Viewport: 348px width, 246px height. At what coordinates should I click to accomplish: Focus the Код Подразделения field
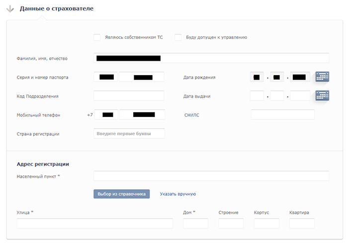point(129,96)
